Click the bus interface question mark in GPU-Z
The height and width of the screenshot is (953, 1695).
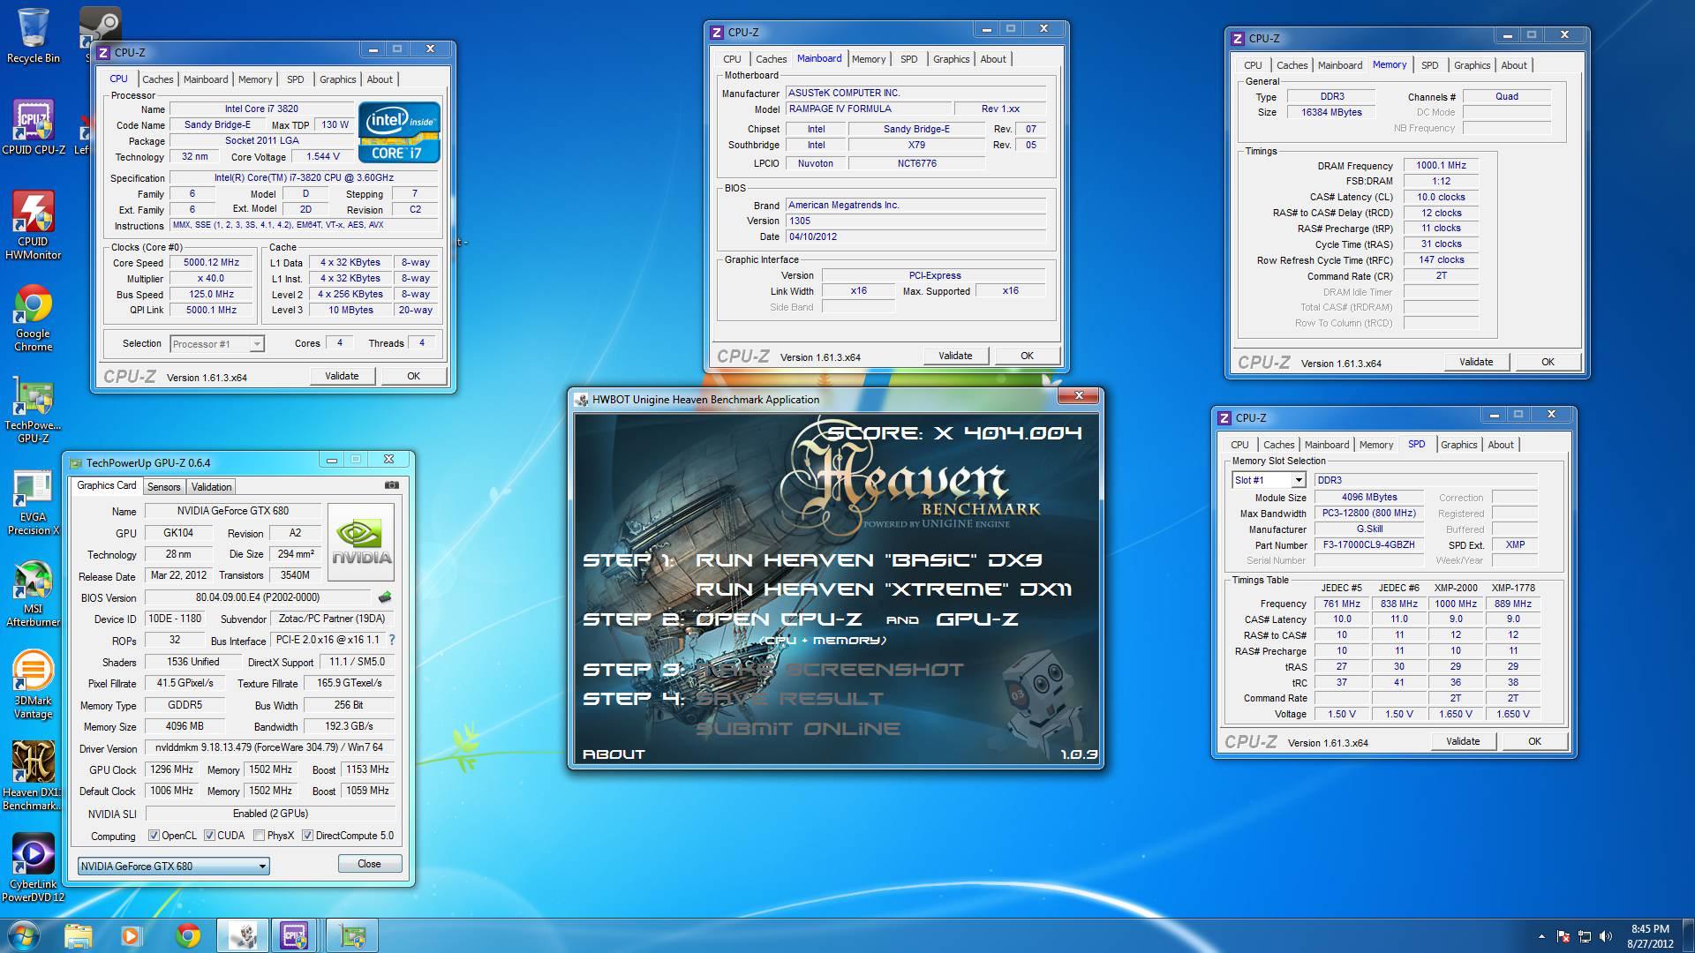(x=392, y=640)
